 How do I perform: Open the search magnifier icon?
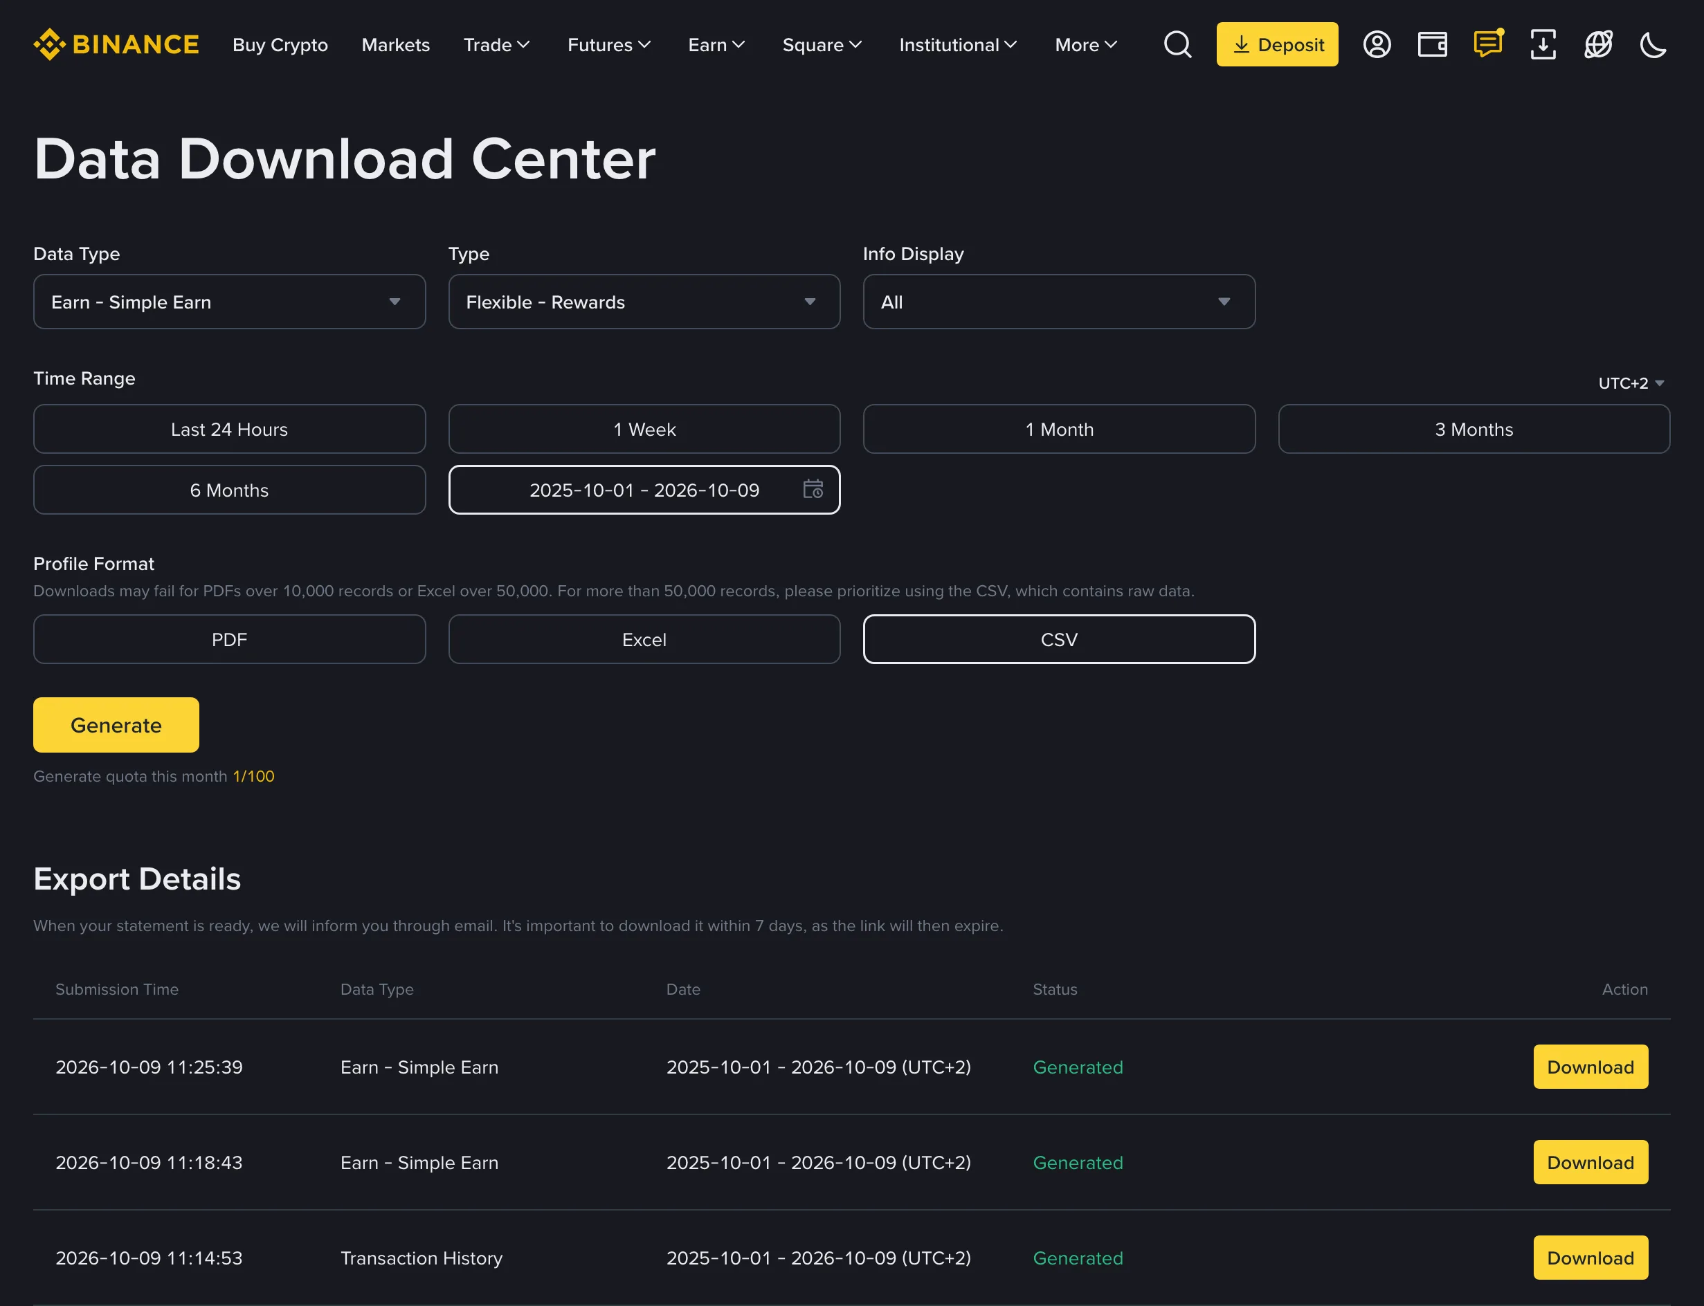(1177, 44)
